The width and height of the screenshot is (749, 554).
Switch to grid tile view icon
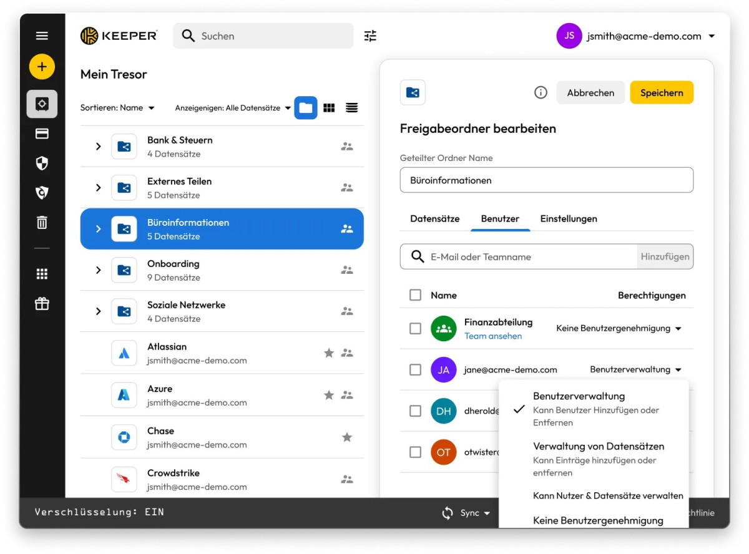(x=329, y=108)
